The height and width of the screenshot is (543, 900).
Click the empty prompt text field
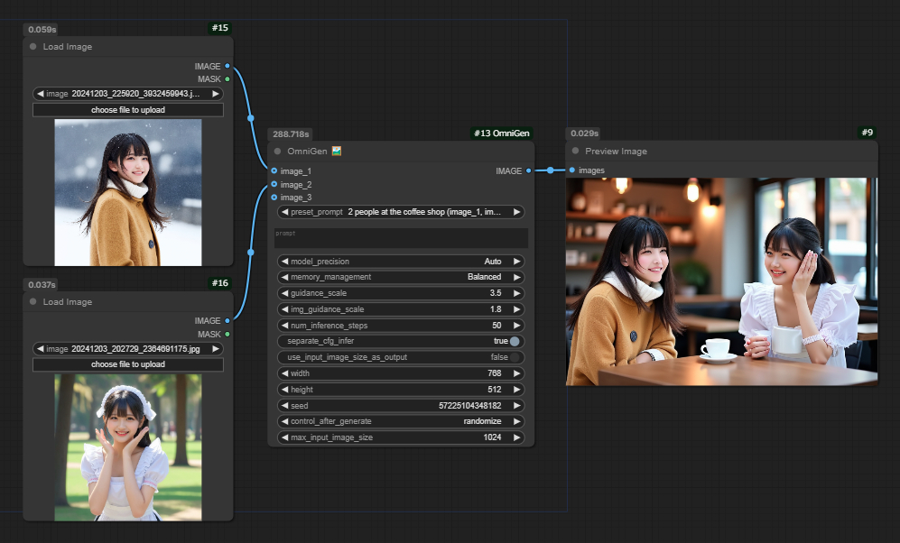point(401,238)
